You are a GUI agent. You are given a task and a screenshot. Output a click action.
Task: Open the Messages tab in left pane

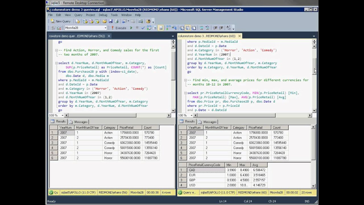coord(78,122)
